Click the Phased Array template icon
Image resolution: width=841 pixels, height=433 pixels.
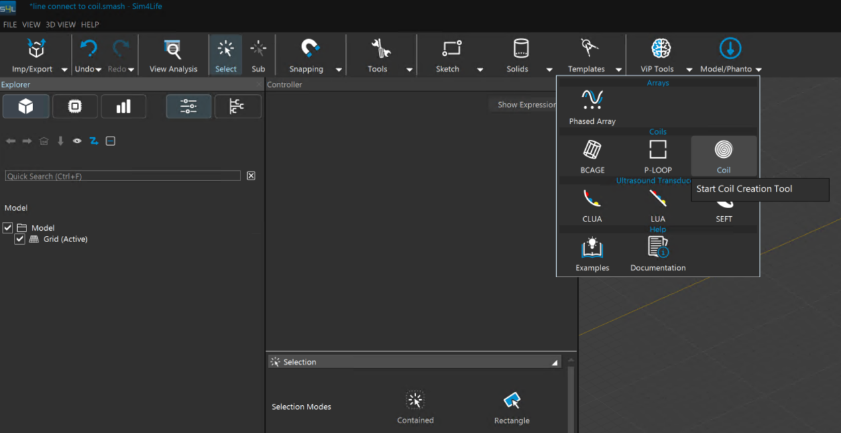pos(592,106)
